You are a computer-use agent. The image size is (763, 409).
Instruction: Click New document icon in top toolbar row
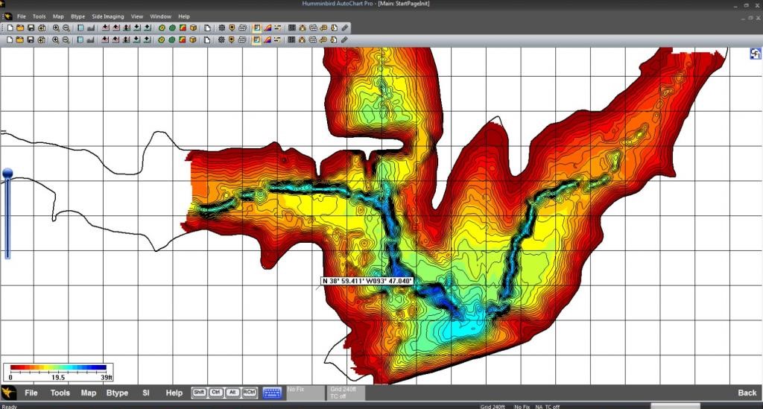click(10, 28)
